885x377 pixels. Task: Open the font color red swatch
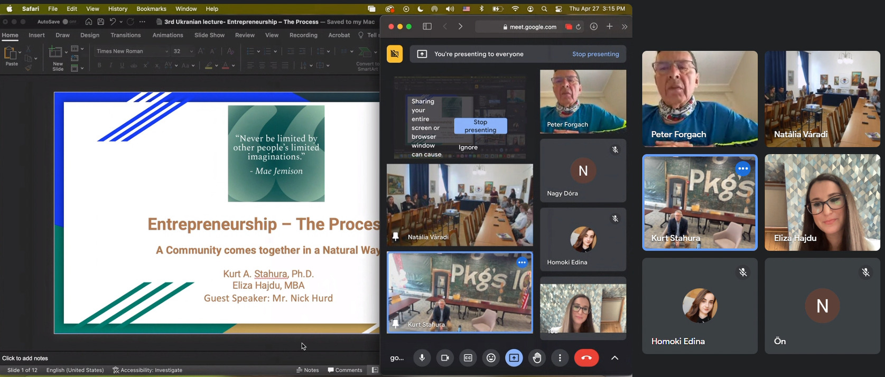point(226,66)
